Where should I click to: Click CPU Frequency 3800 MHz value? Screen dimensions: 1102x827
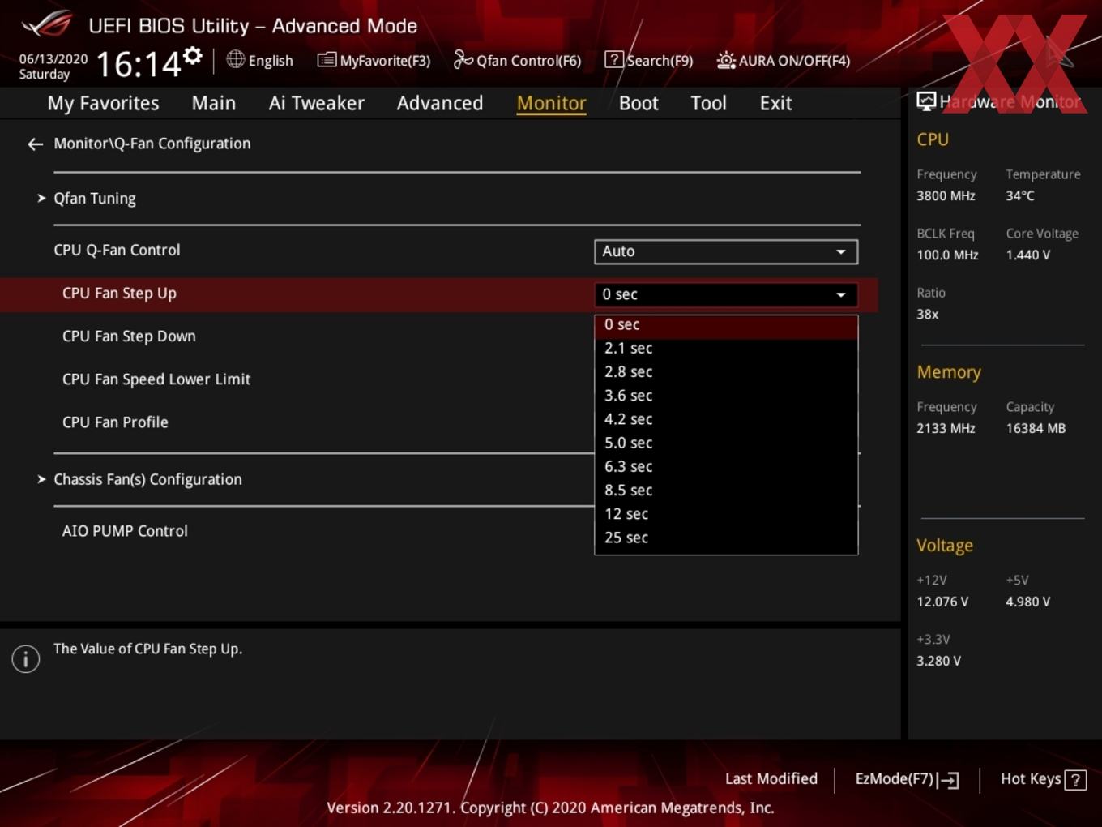pyautogui.click(x=946, y=196)
